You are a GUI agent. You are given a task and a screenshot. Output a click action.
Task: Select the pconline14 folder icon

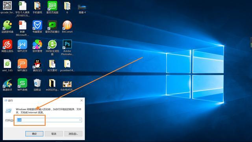[x=67, y=64]
